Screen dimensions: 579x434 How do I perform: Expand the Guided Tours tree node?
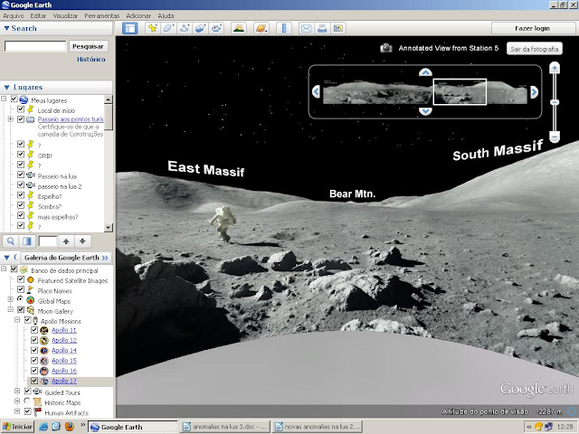click(x=17, y=391)
